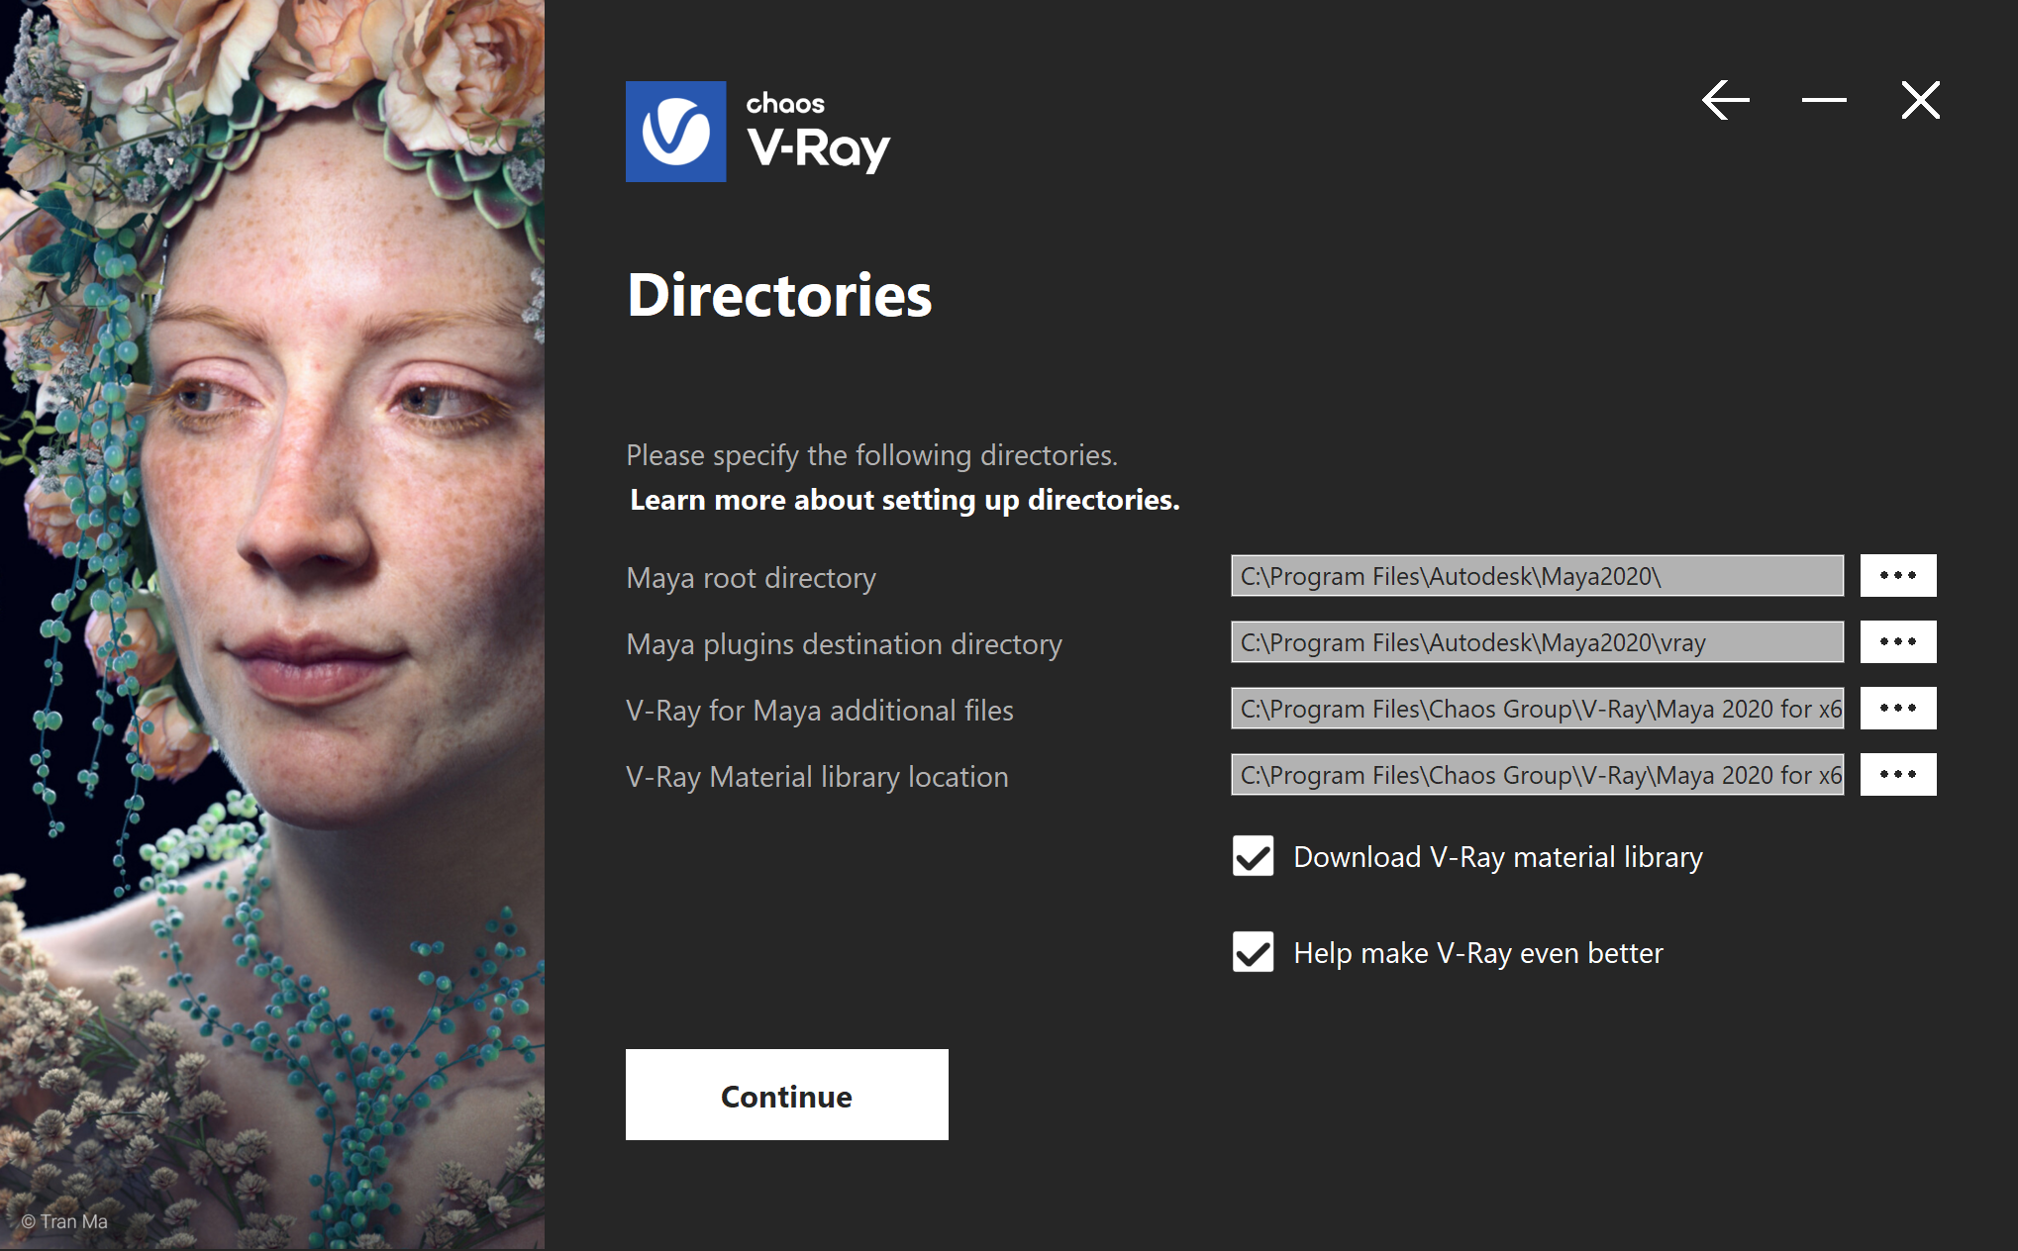The image size is (2018, 1251).
Task: Toggle Help make V-Ray even better
Action: pyautogui.click(x=1253, y=952)
